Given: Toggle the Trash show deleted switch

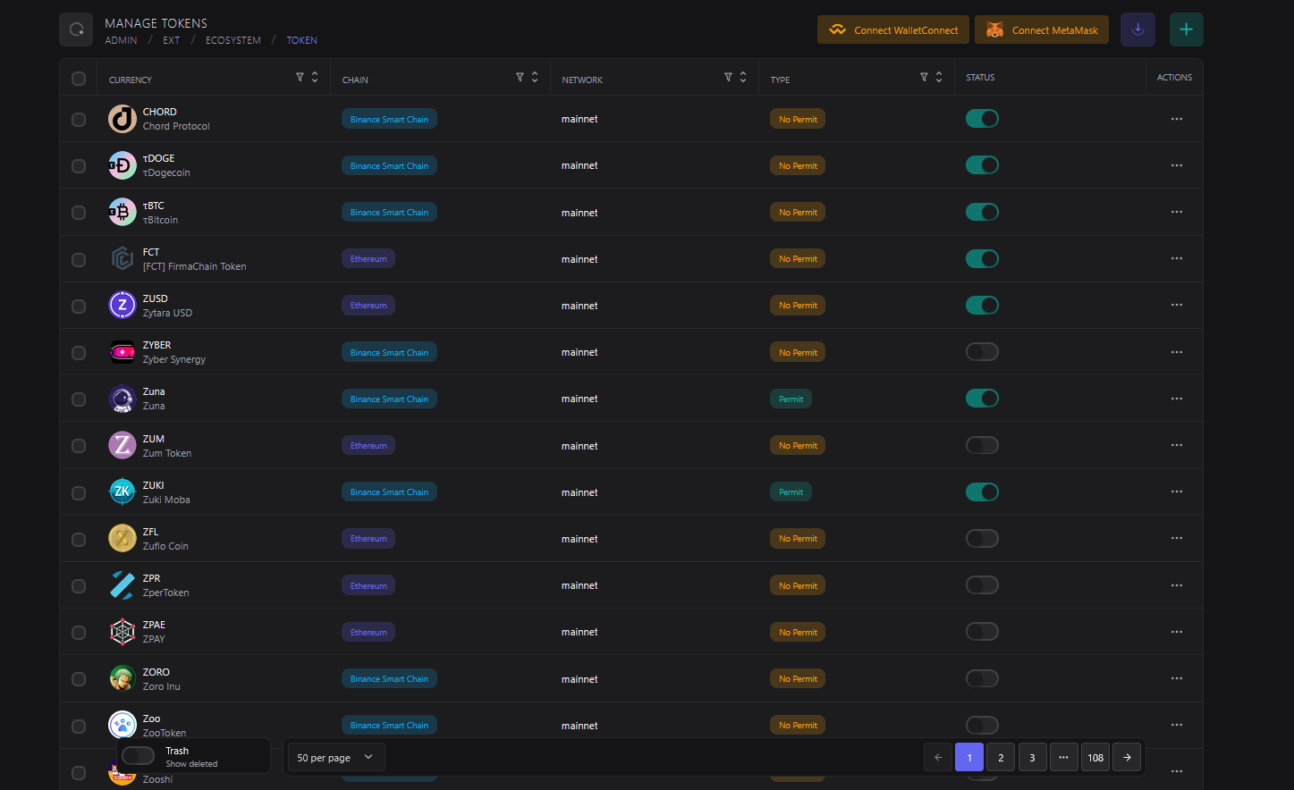Looking at the screenshot, I should [x=139, y=756].
